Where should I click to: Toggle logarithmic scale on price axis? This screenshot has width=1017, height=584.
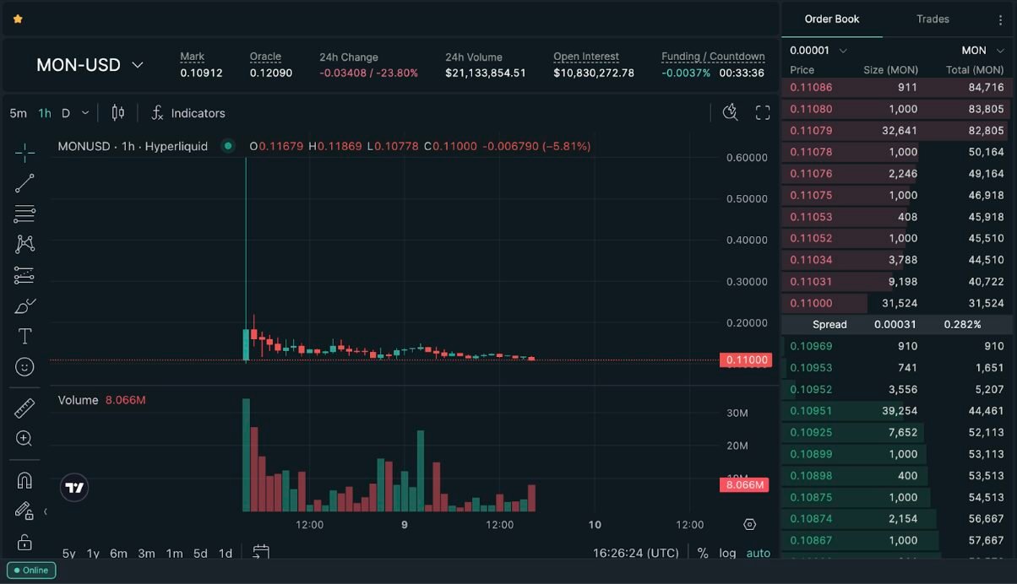pyautogui.click(x=727, y=553)
